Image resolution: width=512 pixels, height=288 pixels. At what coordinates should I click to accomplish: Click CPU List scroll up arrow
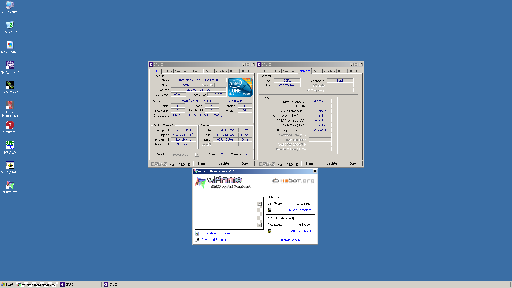(x=259, y=204)
